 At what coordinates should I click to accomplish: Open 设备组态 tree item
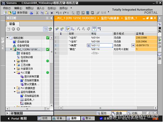point(24,53)
